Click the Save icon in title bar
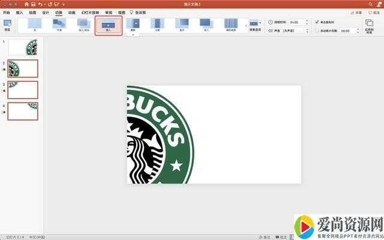 click(34, 4)
